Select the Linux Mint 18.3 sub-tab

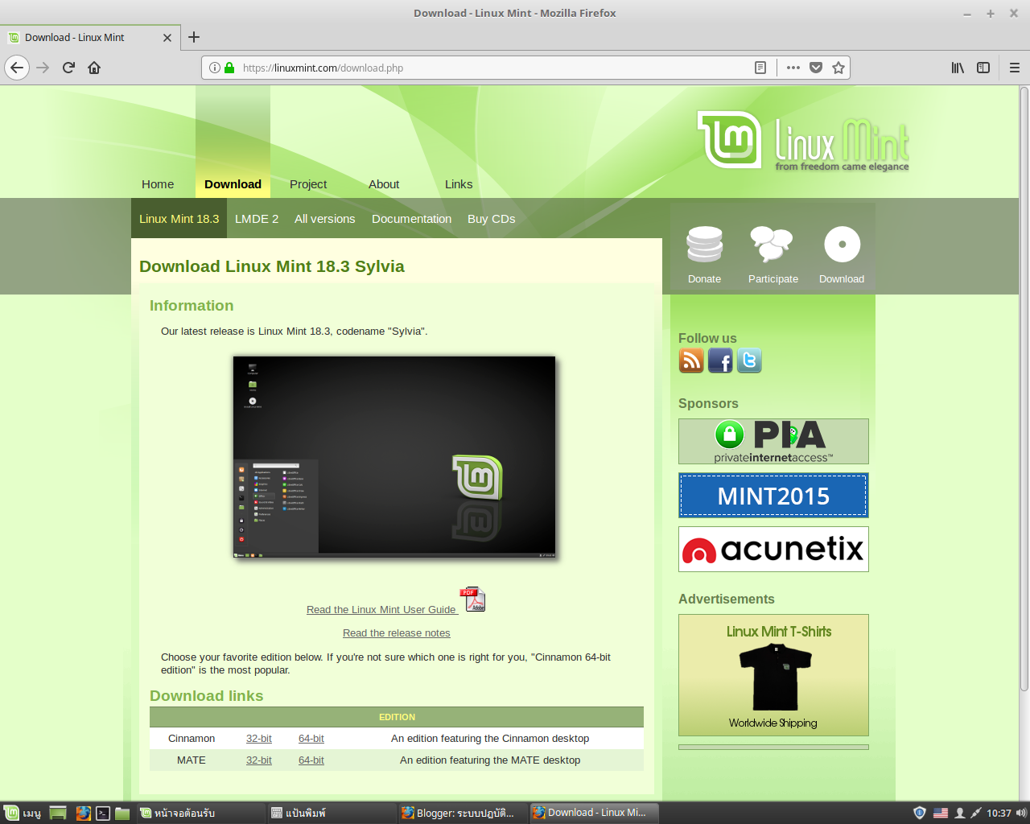tap(179, 219)
